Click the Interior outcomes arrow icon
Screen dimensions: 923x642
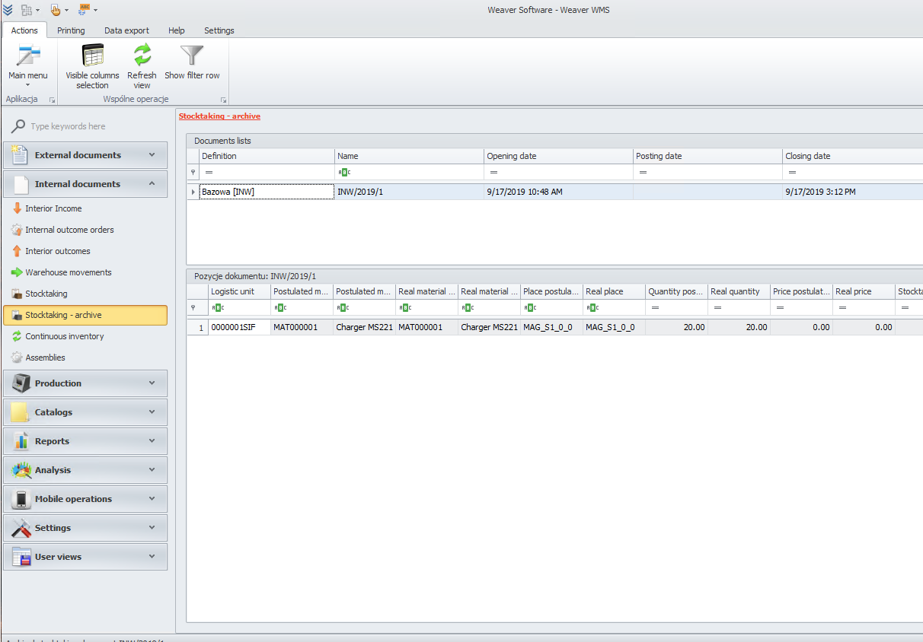pyautogui.click(x=17, y=250)
